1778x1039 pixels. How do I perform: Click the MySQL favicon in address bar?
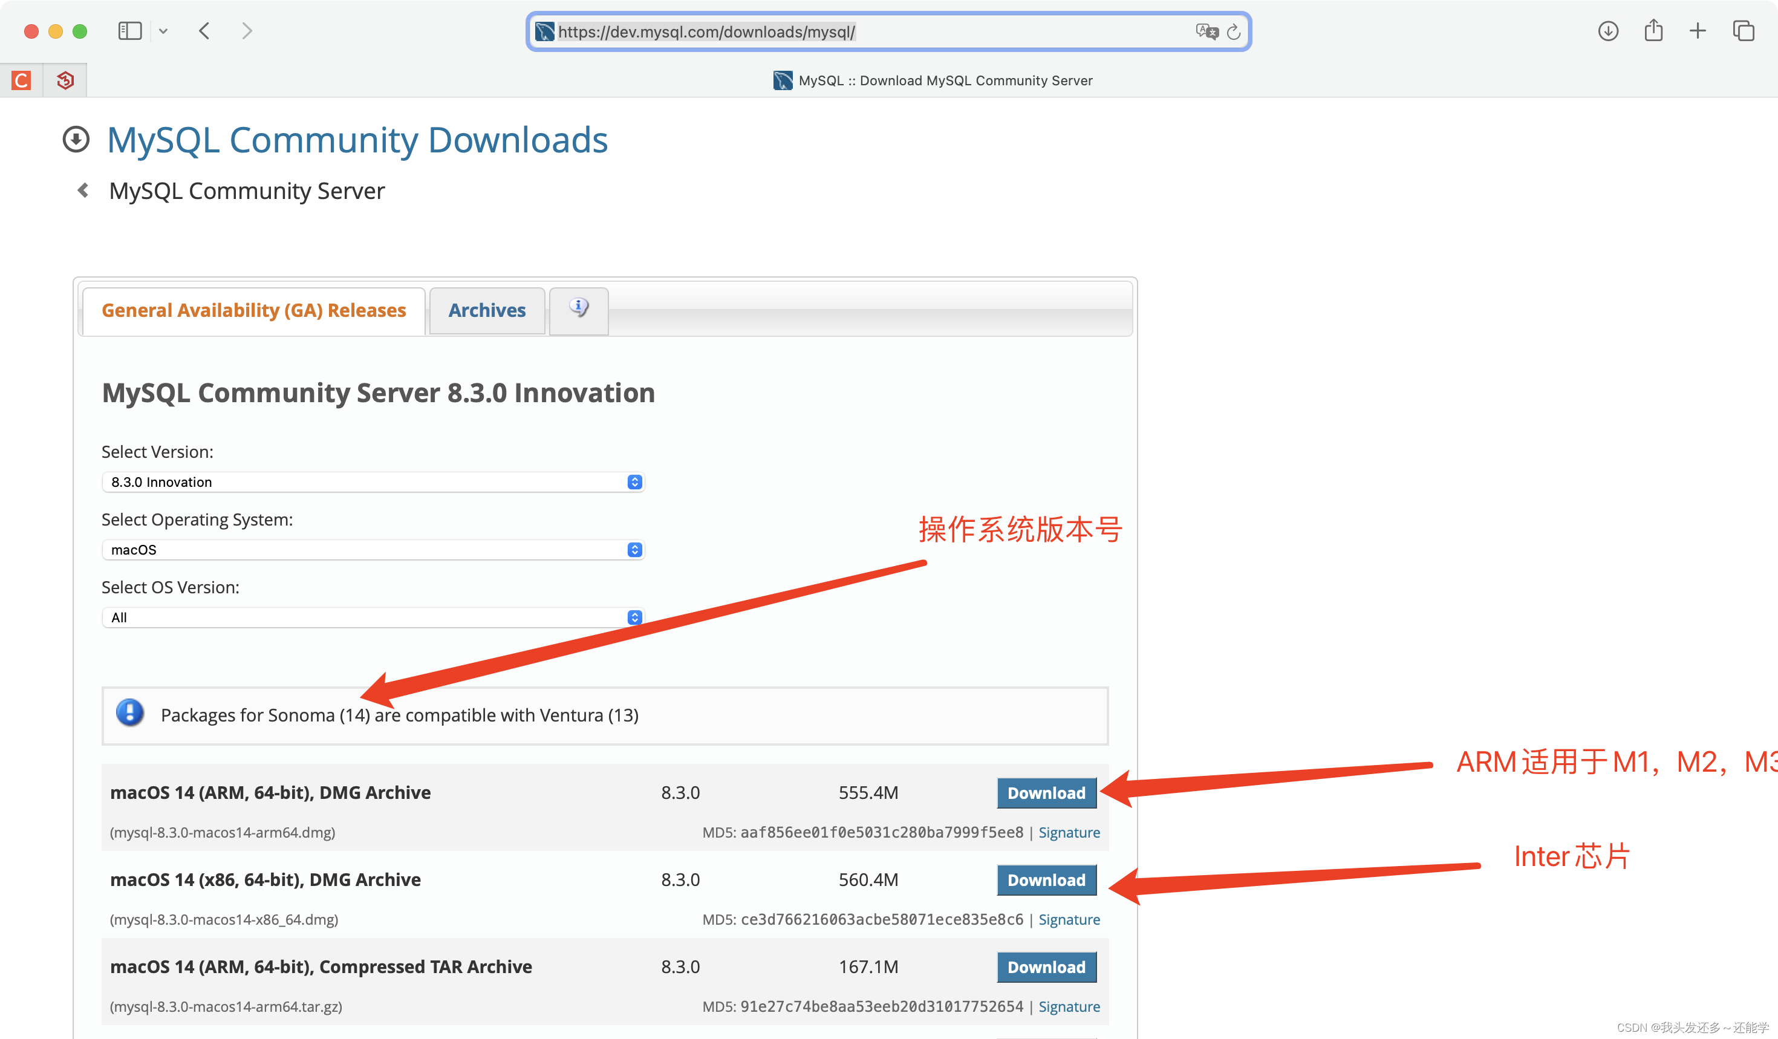coord(544,31)
